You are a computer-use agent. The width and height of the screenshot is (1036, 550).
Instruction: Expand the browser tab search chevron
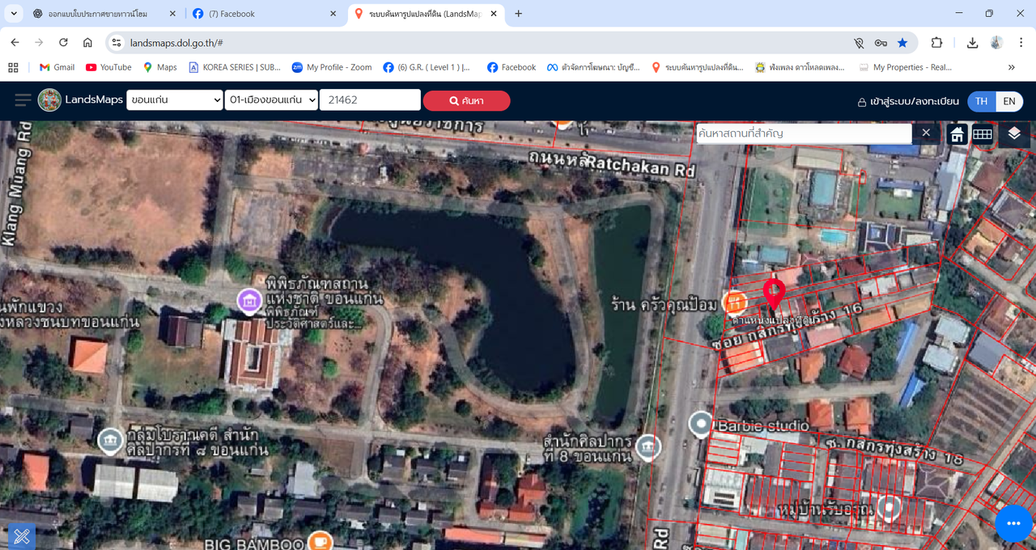point(14,14)
